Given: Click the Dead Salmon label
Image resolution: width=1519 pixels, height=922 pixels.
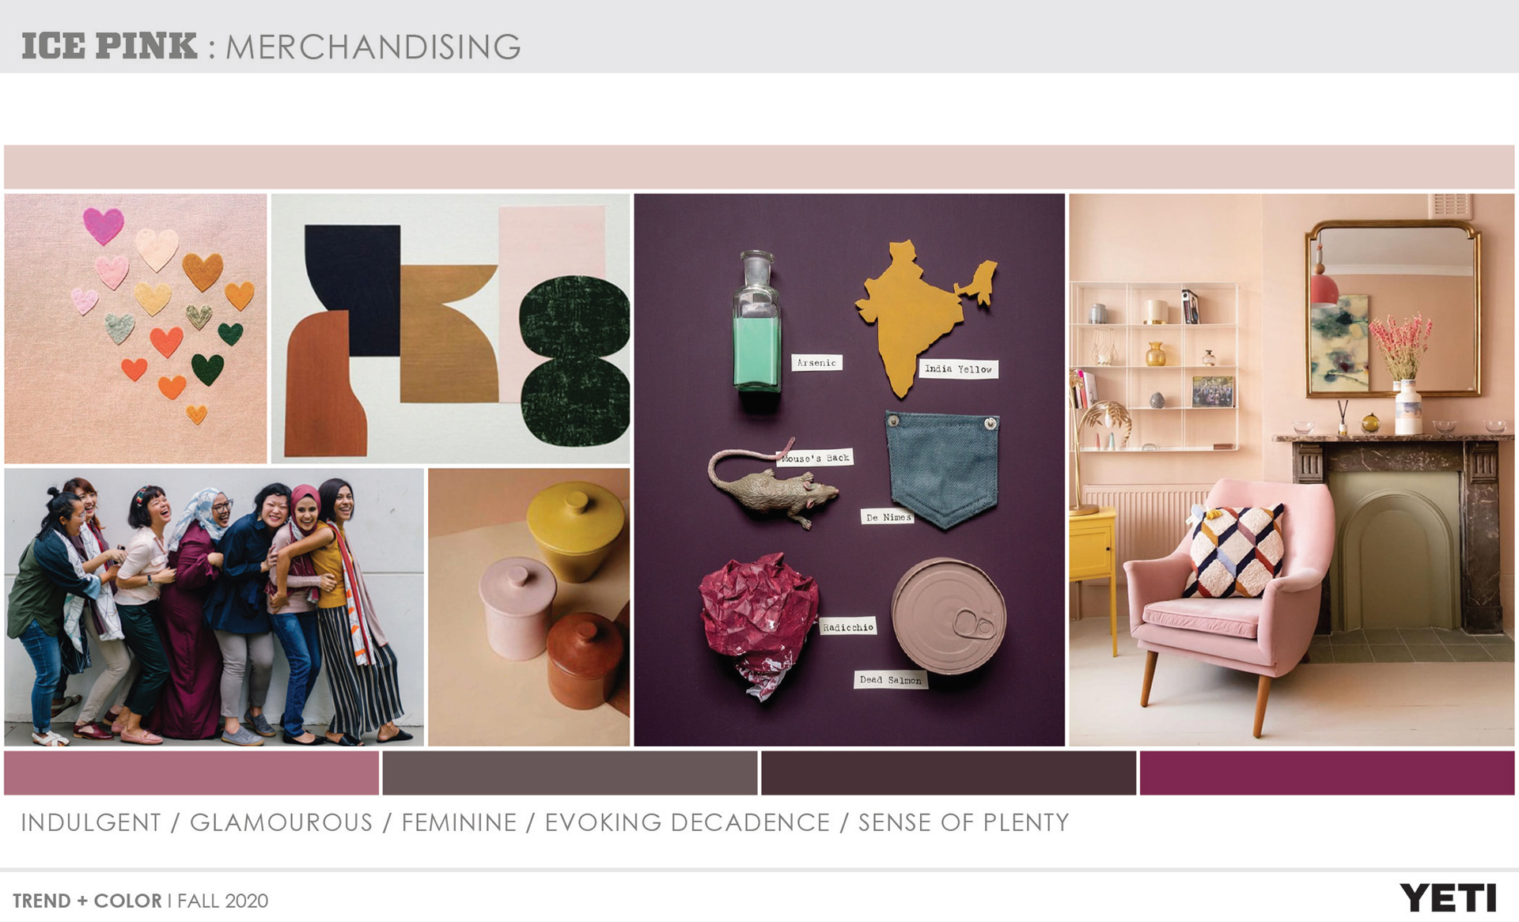Looking at the screenshot, I should 890,680.
